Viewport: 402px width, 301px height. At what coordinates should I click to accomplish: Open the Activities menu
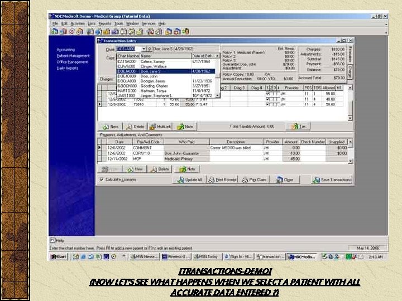click(x=78, y=23)
